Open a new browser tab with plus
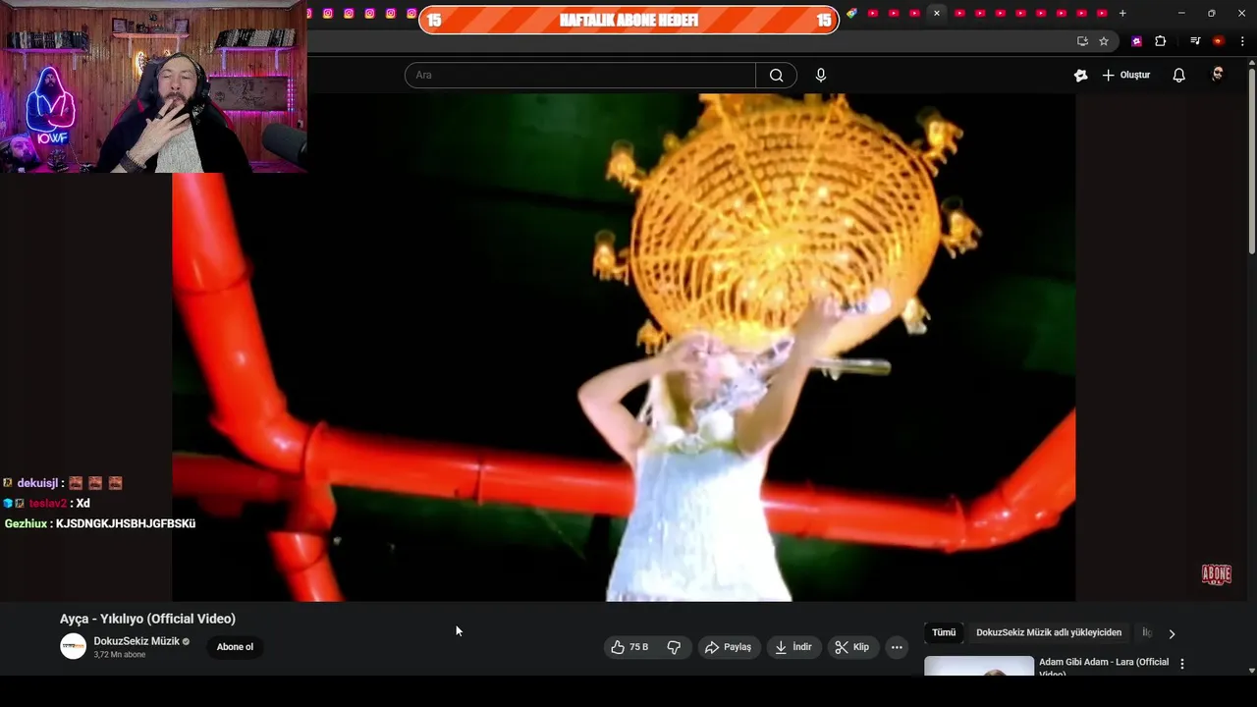 coord(1122,13)
